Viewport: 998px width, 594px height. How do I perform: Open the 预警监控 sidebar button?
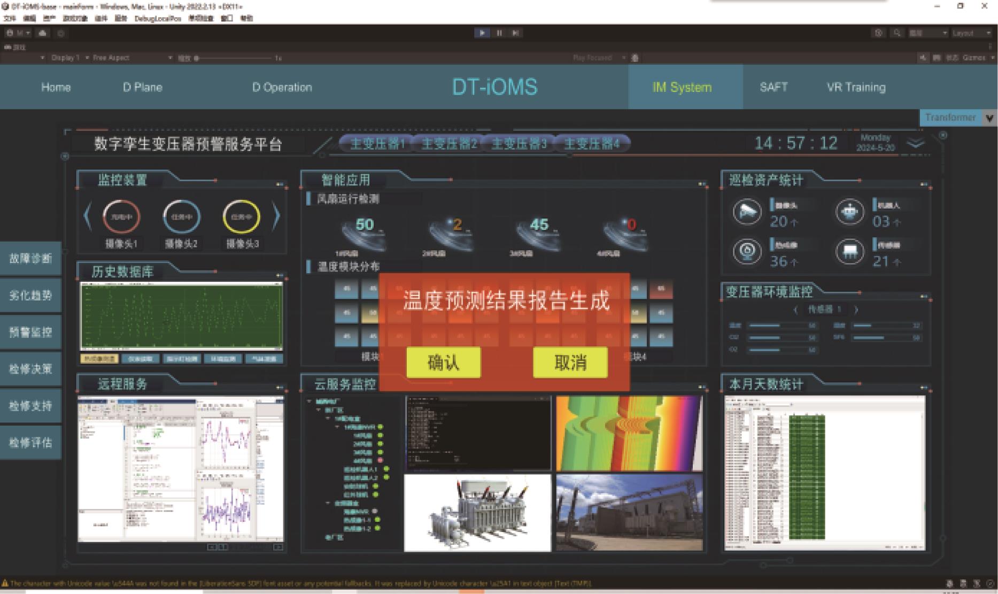tap(30, 332)
